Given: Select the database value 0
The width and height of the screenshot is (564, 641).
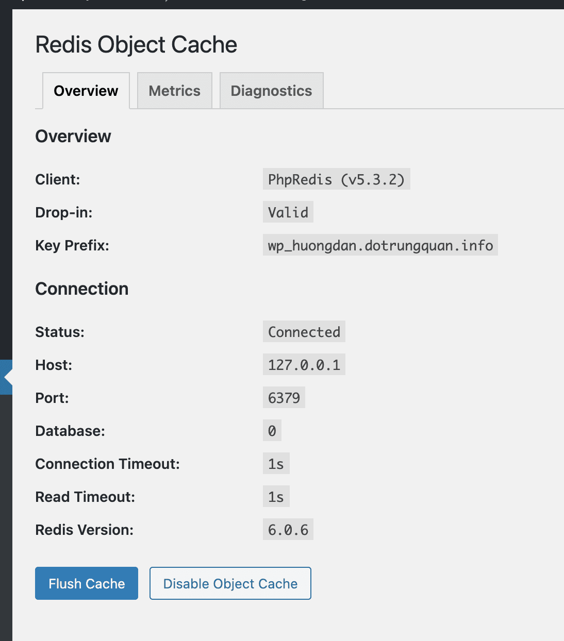Looking at the screenshot, I should (272, 430).
